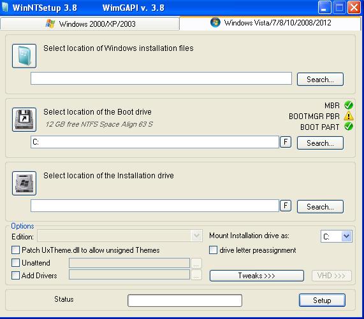Viewport: 364px width, 319px height.
Task: Click the VHD >>> button
Action: click(331, 276)
